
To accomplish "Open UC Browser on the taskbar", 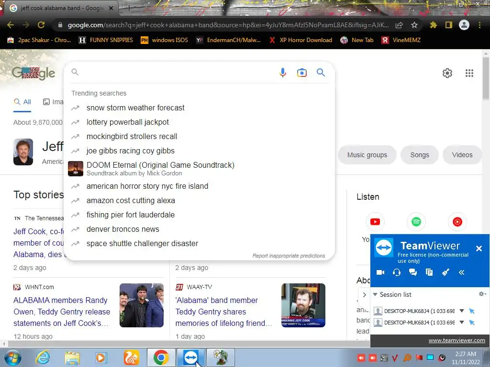I will 131,357.
